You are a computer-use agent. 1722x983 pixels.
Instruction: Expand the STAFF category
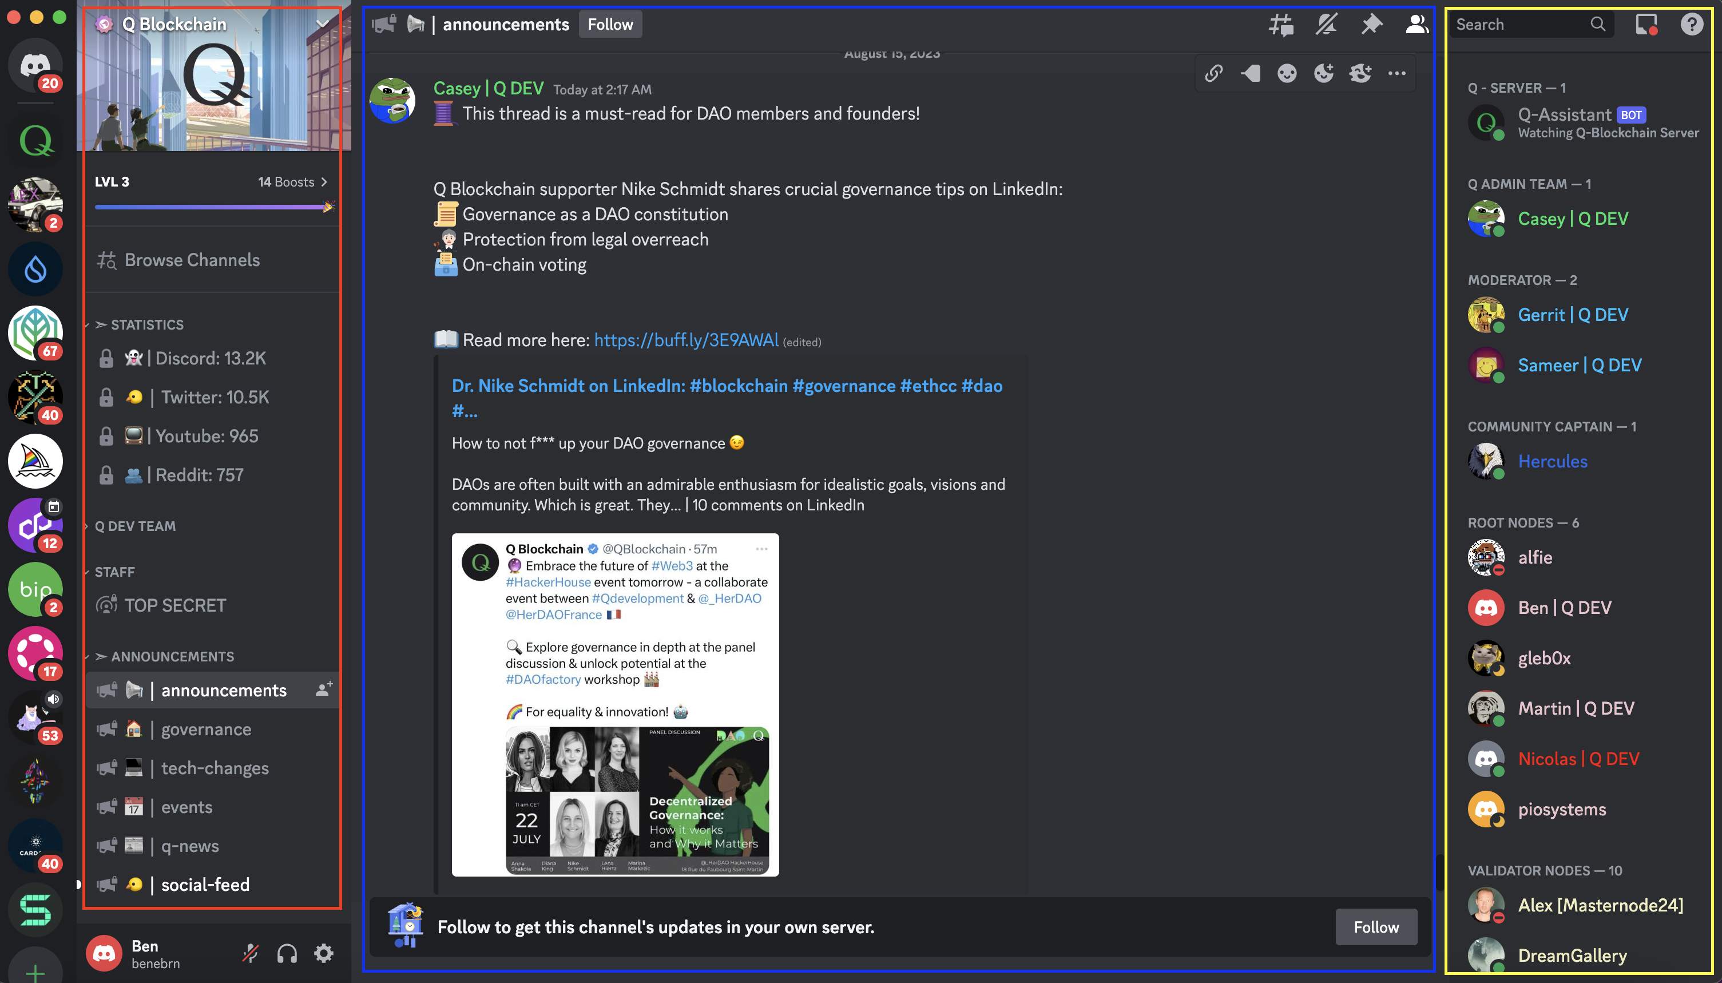click(114, 571)
